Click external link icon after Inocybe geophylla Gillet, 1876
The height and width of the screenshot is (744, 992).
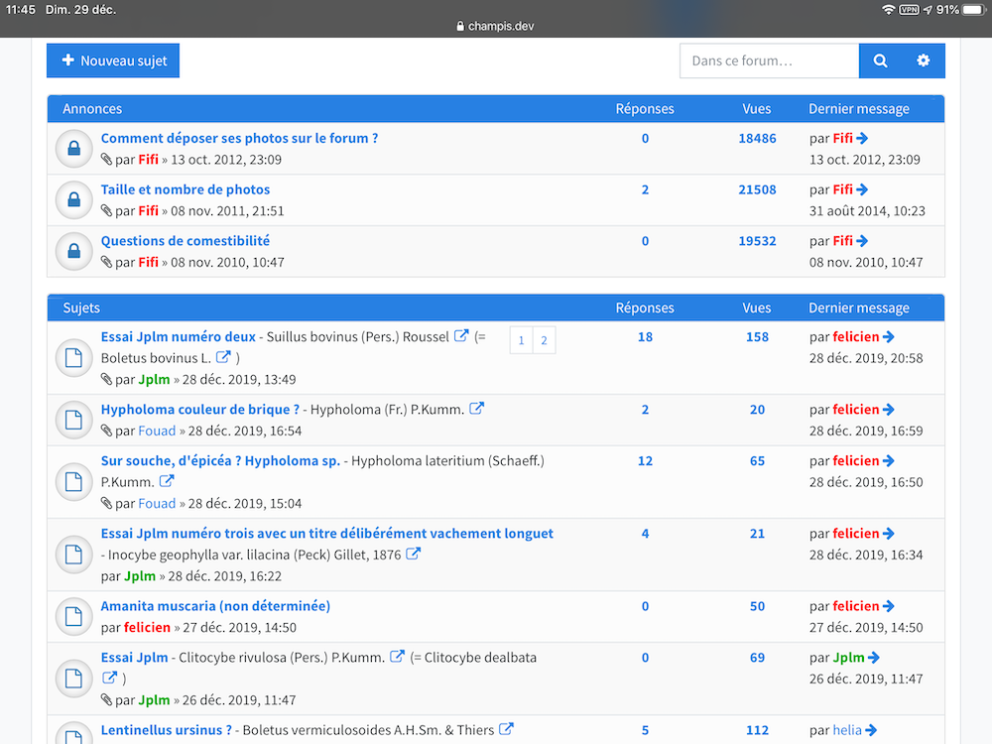[413, 555]
